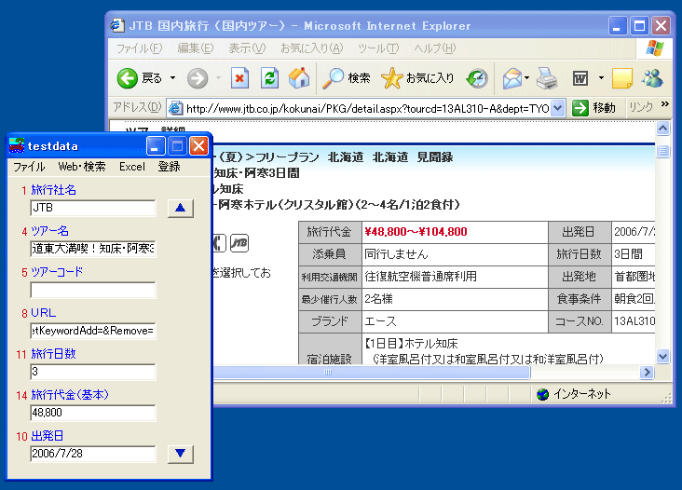Click the red price ¥48,800～¥104,800
The image size is (682, 490).
click(416, 232)
